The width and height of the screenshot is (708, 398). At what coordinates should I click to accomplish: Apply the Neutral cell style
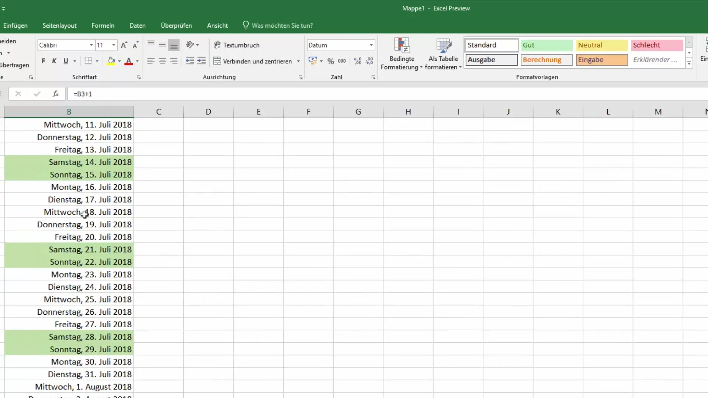pyautogui.click(x=602, y=45)
